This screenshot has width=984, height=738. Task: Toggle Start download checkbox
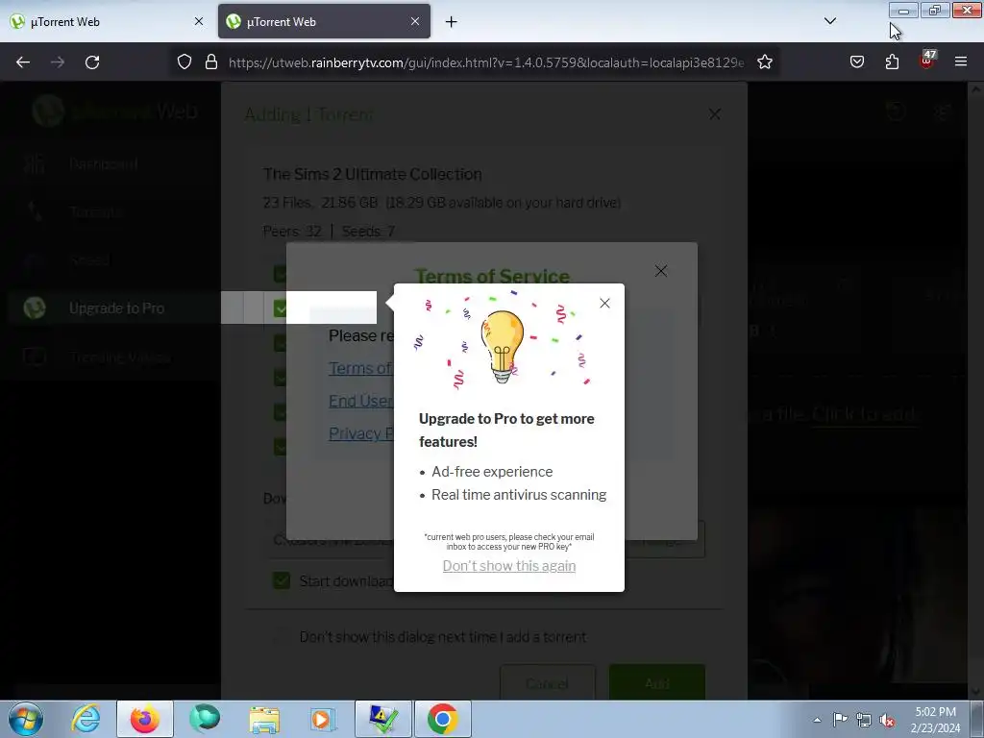(x=282, y=580)
